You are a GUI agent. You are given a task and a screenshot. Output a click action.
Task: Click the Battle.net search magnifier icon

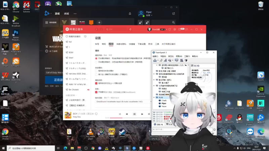(x=174, y=22)
